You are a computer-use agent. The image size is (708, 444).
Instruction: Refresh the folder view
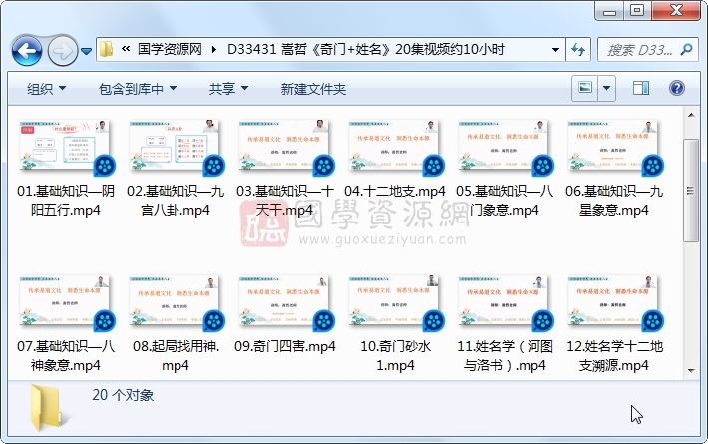click(578, 49)
